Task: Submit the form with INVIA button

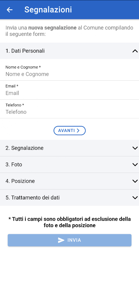Action: pyautogui.click(x=69, y=240)
